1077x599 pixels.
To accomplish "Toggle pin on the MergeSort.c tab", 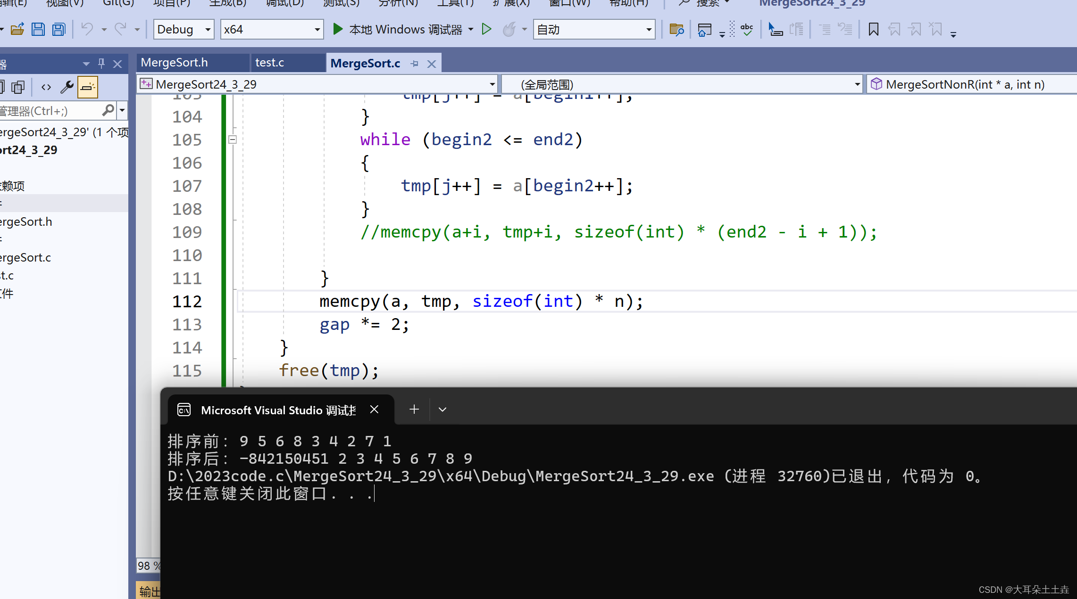I will point(415,64).
